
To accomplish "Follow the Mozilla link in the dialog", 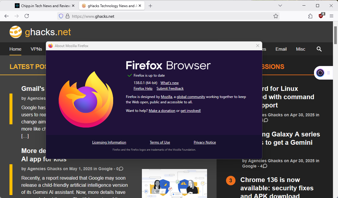I will coord(166,97).
